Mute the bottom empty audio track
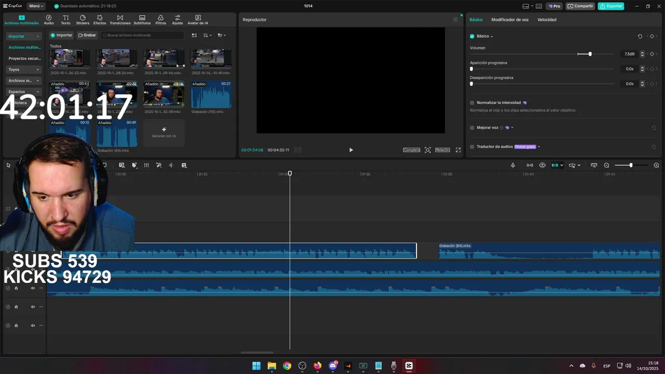 [x=33, y=325]
